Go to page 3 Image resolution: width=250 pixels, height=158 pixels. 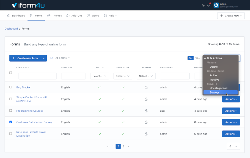[123, 146]
